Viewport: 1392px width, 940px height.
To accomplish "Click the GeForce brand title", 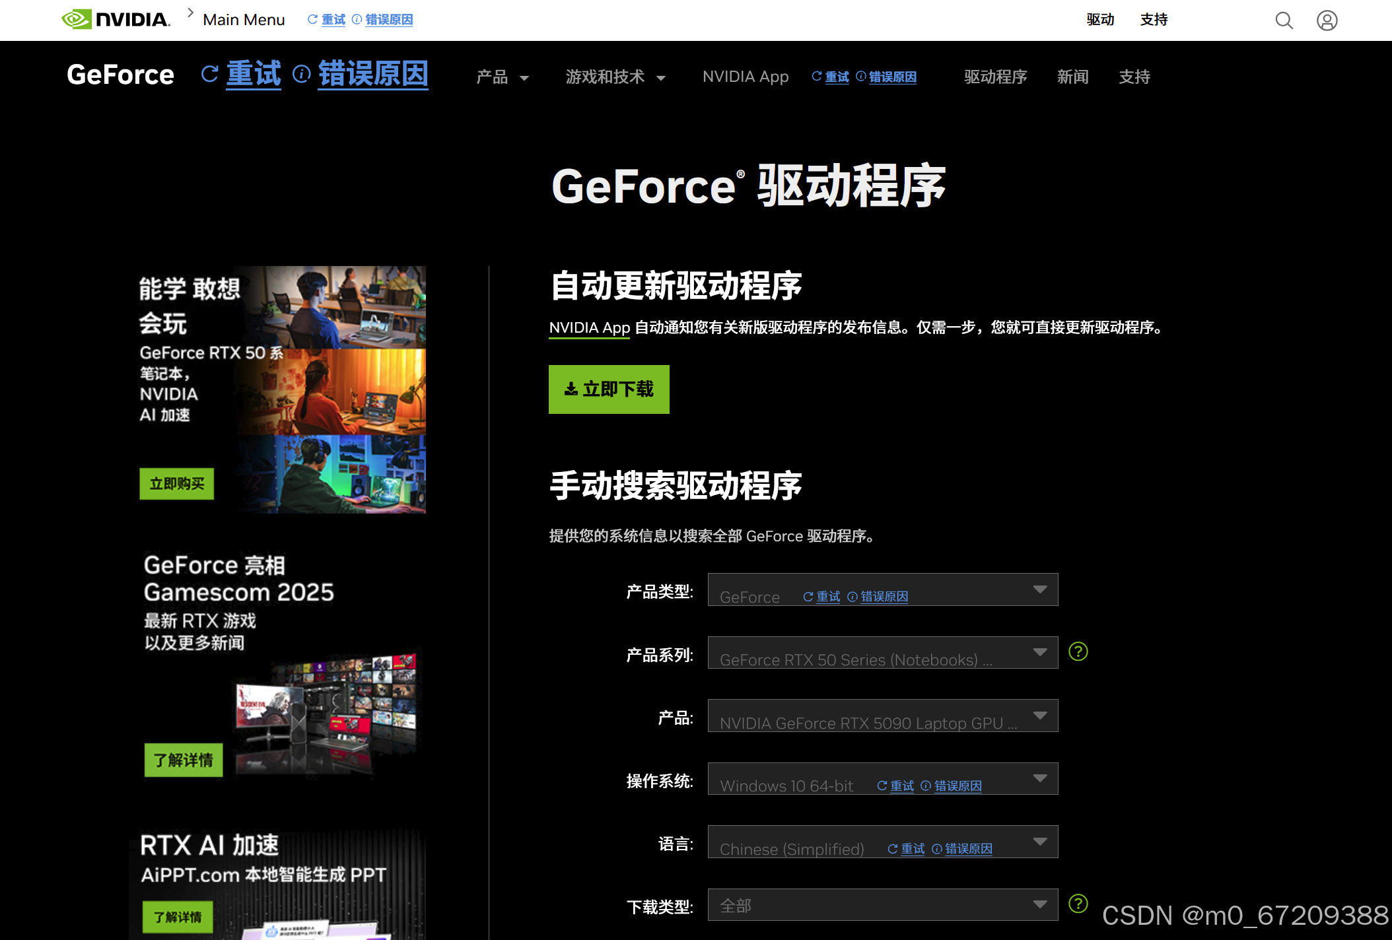I will 120,75.
